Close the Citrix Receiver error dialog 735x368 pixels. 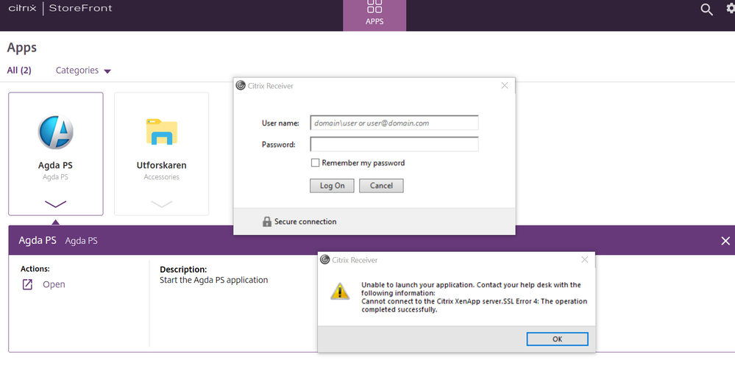coord(584,259)
